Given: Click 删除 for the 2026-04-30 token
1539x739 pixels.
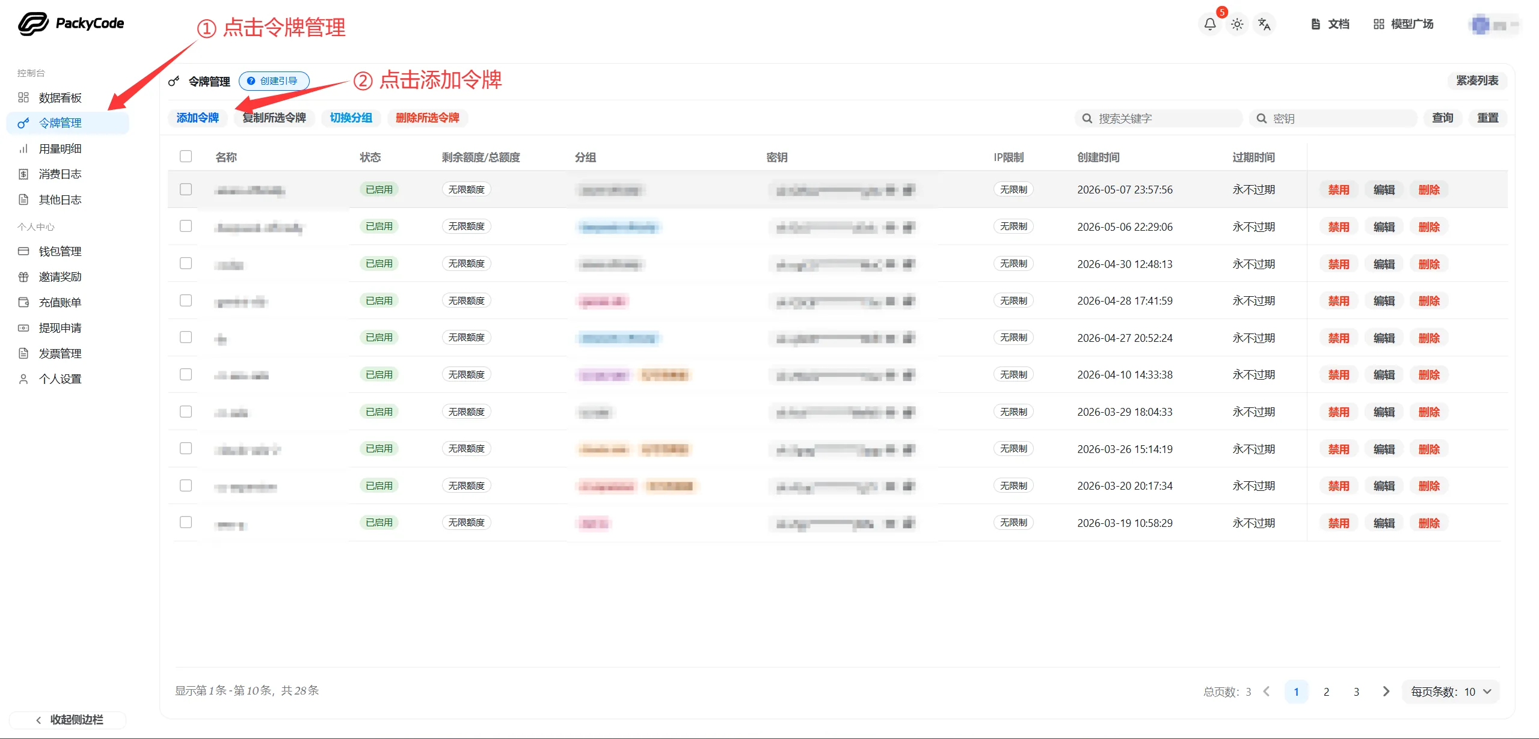Looking at the screenshot, I should coord(1429,264).
